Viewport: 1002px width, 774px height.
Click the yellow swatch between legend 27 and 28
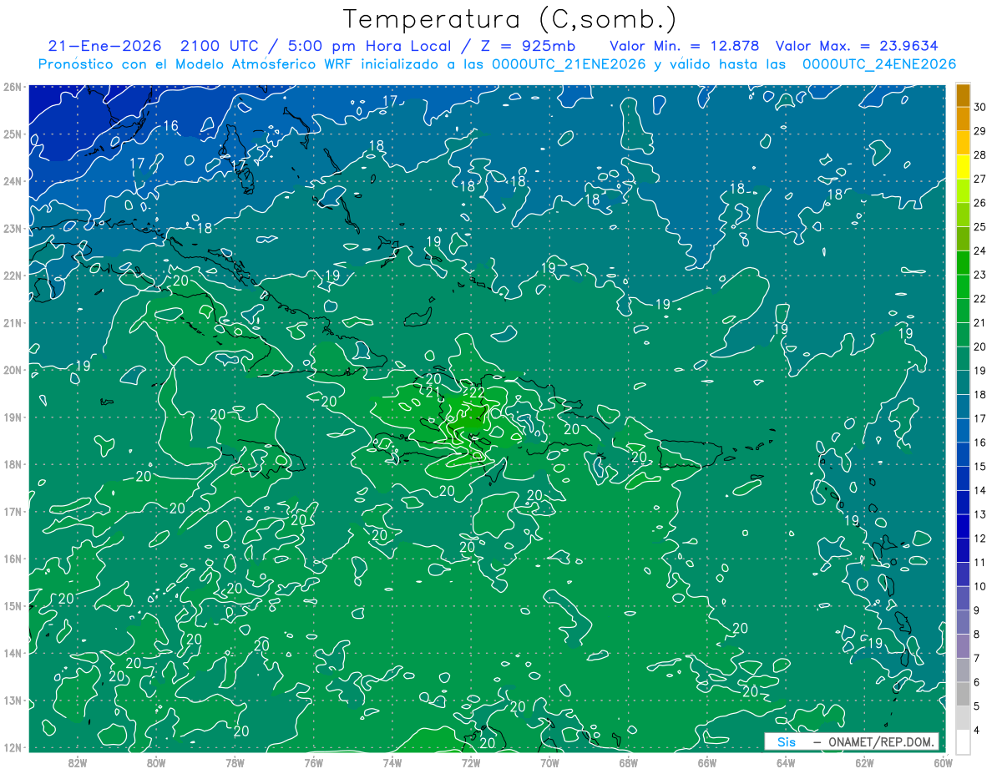coord(963,167)
